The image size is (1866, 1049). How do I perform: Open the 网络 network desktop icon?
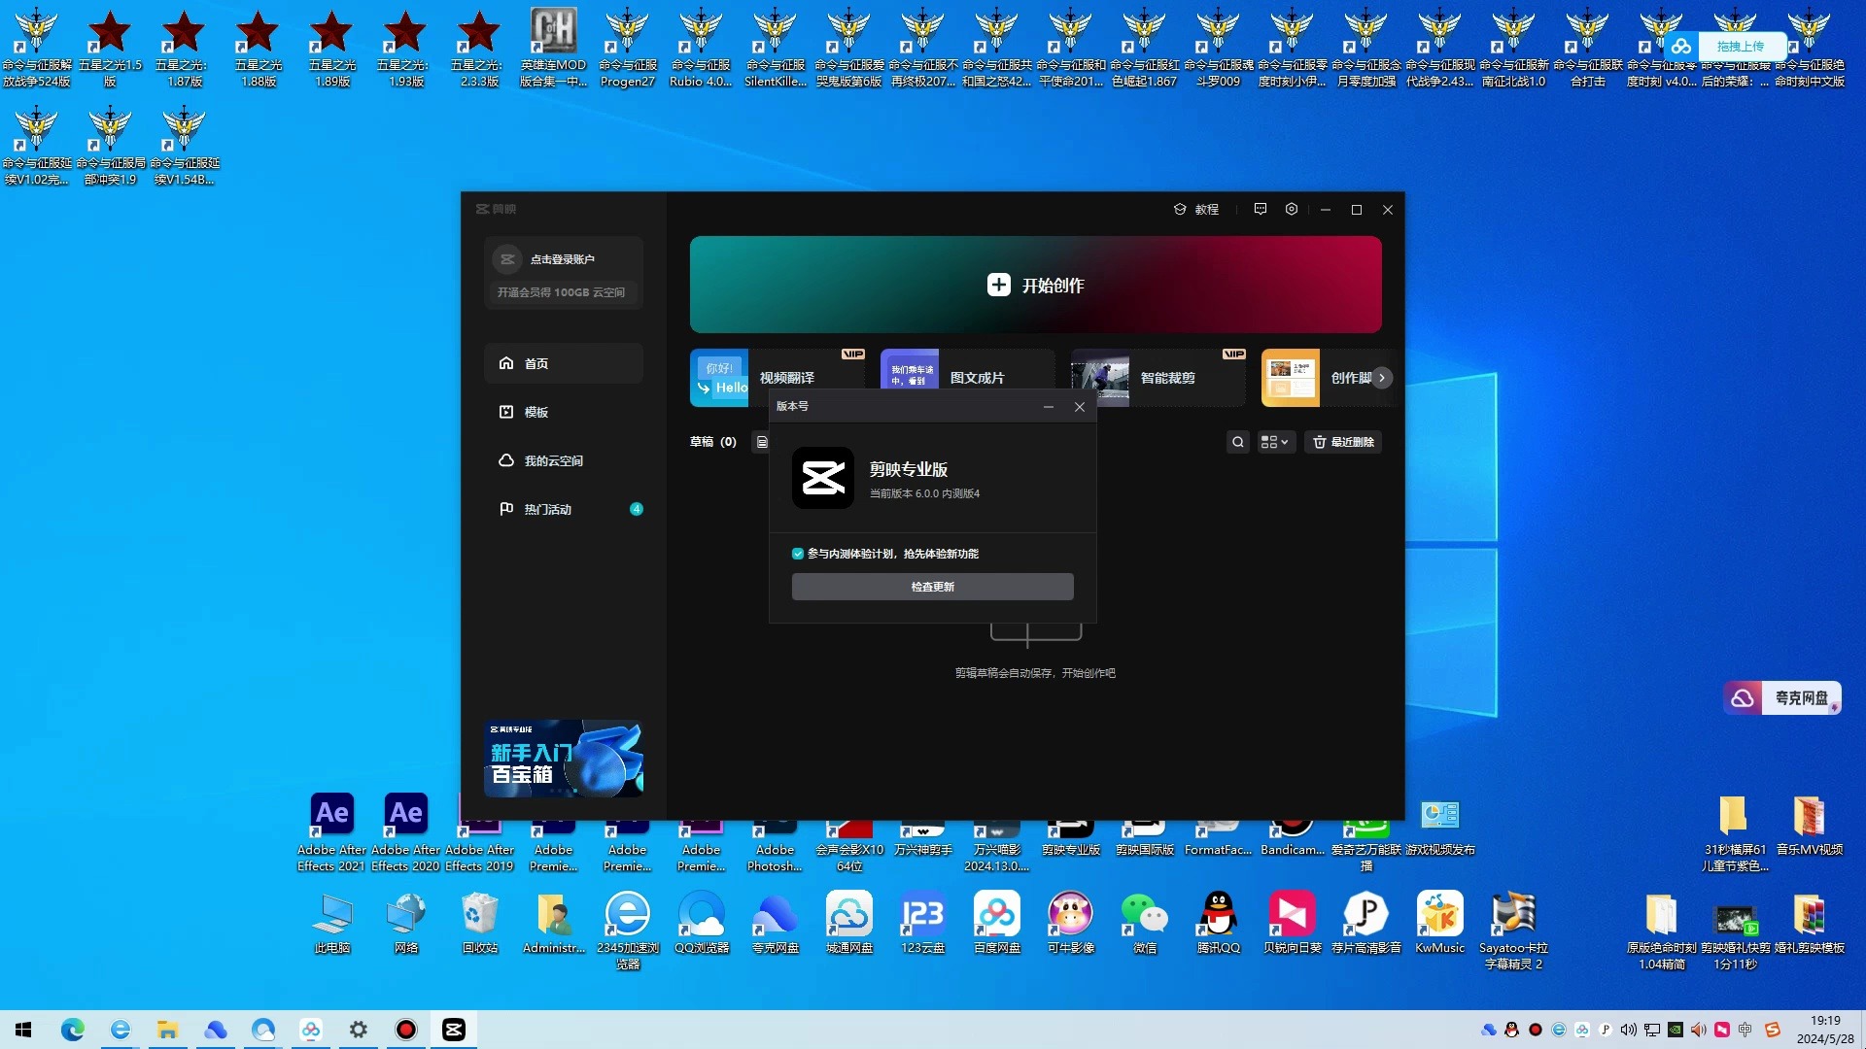pos(406,923)
